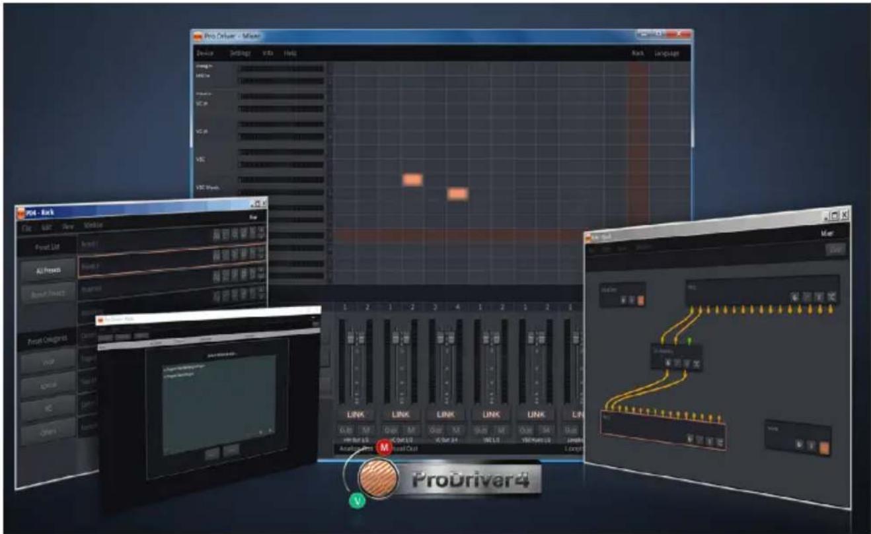Click the Out button on VBC Music 1/2 channel

pos(527,430)
